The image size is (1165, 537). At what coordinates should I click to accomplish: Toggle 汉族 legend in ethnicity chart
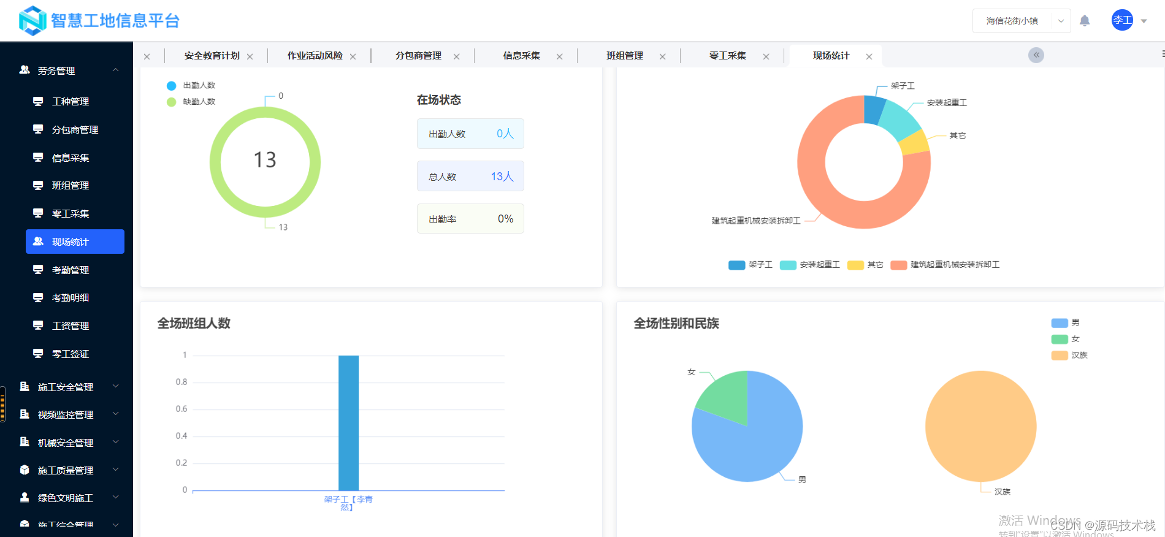(x=1069, y=355)
